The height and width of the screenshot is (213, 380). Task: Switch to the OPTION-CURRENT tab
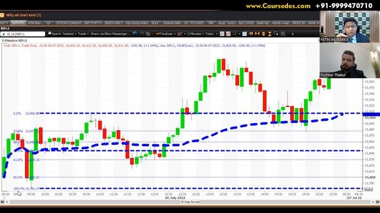pyautogui.click(x=69, y=23)
